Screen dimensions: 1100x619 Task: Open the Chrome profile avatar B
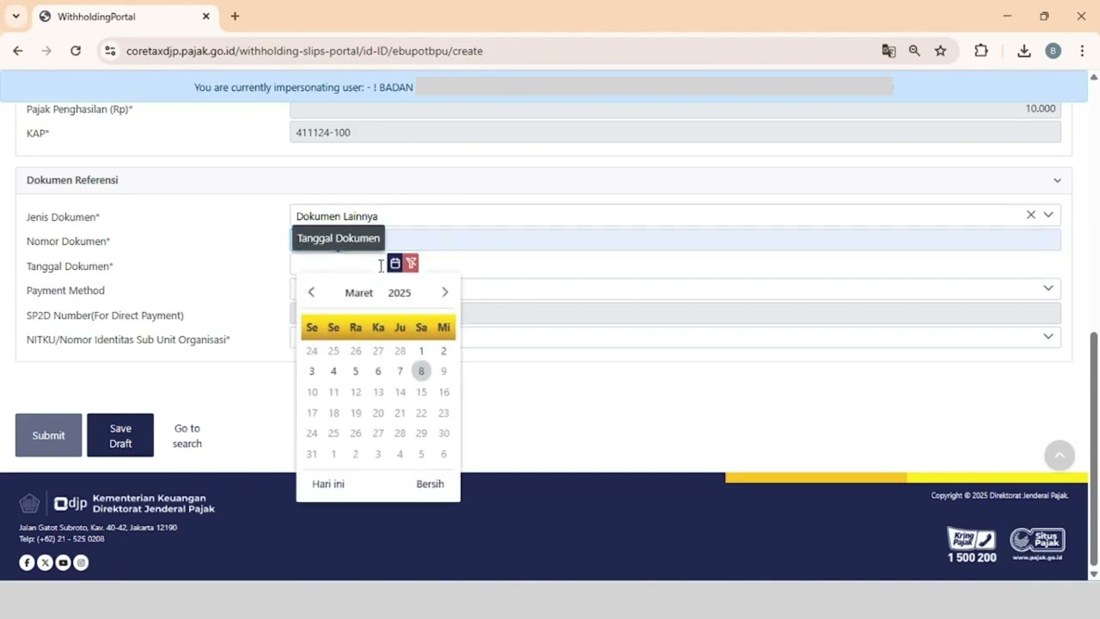pos(1053,51)
